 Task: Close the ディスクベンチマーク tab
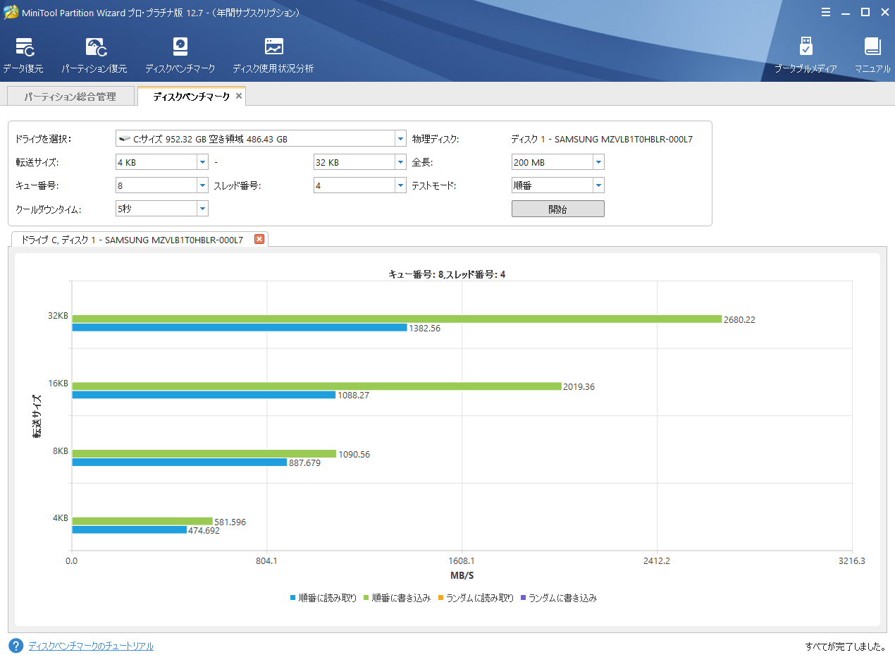coord(239,96)
